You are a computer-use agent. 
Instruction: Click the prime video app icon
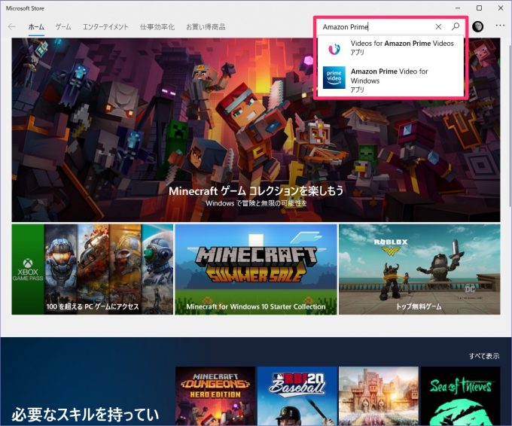[334, 78]
